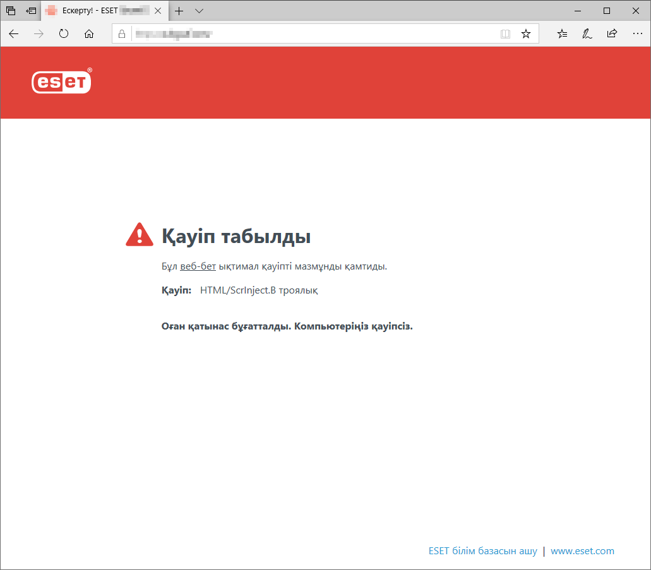Screen dimensions: 651x570
Task: Open the ESET білім базасын ашу knowledgebase link
Action: pos(482,550)
